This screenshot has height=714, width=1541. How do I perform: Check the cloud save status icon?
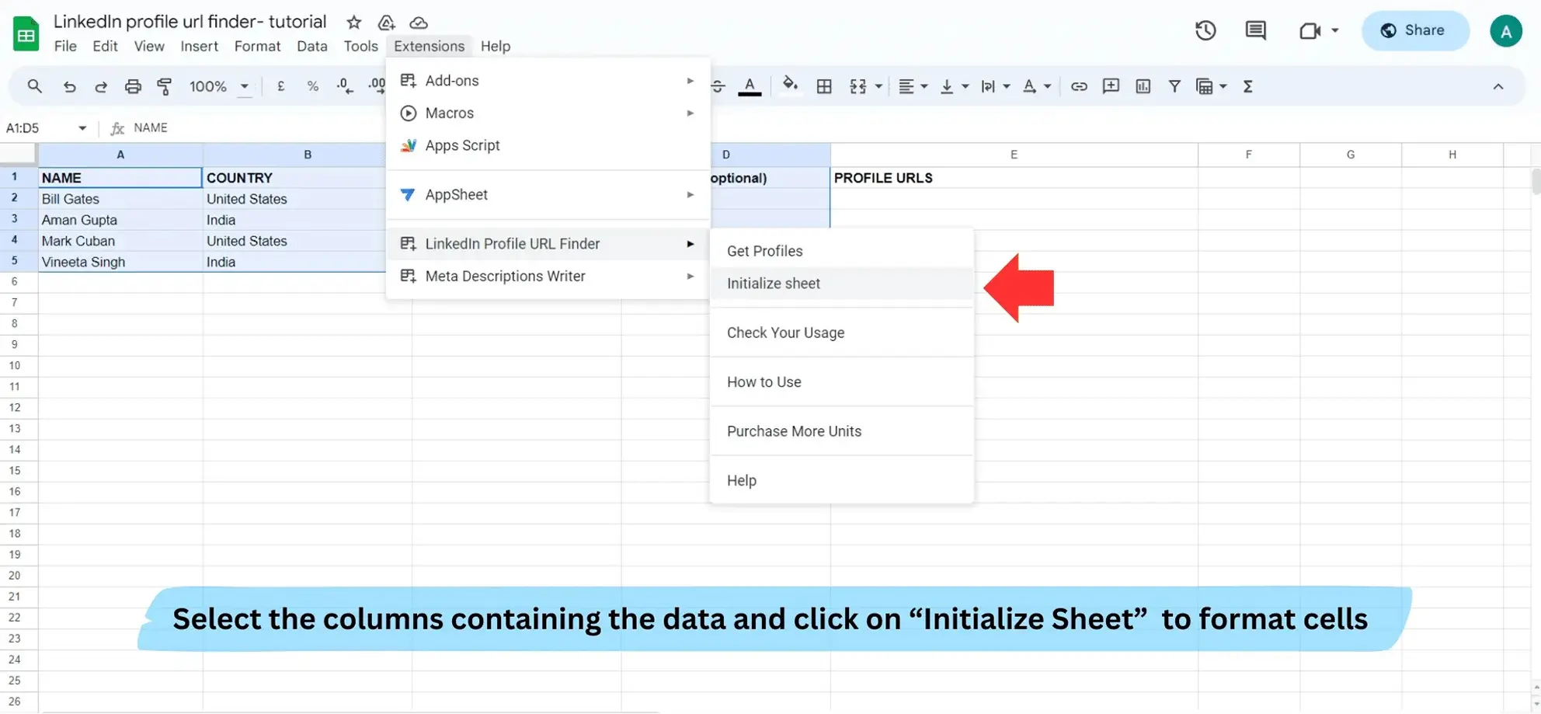[418, 23]
